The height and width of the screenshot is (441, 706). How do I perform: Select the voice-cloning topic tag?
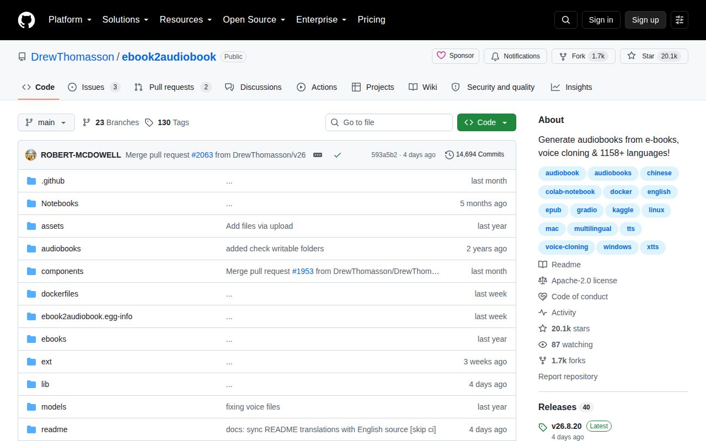pyautogui.click(x=566, y=247)
